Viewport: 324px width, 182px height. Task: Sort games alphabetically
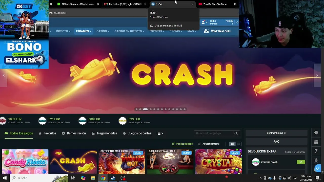click(209, 144)
